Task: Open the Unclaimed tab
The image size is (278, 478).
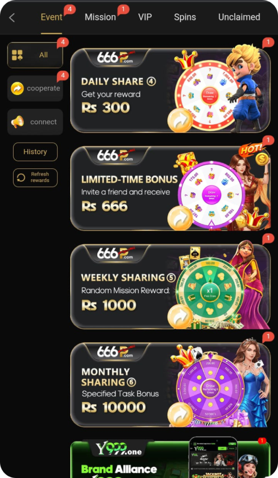Action: pos(239,17)
